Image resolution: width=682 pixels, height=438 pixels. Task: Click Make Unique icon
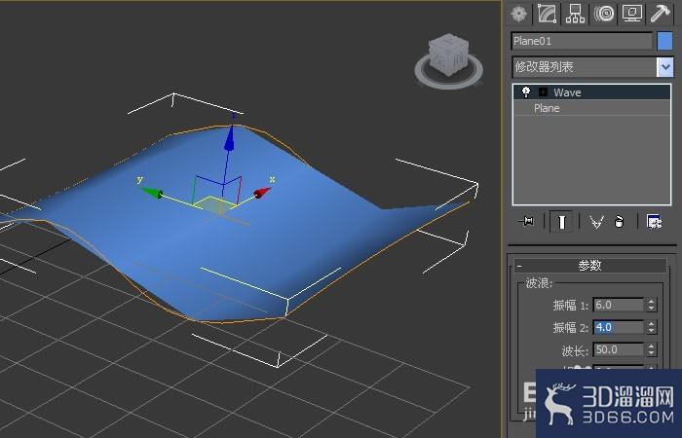(x=596, y=222)
